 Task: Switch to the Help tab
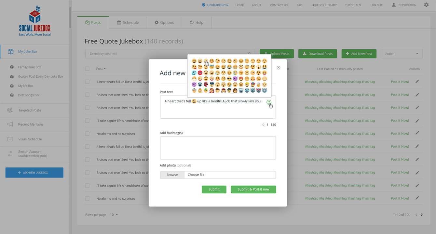tap(197, 22)
